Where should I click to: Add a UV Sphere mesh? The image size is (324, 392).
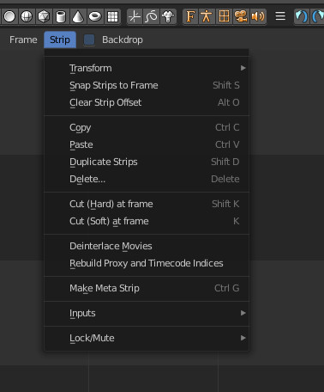(x=27, y=16)
